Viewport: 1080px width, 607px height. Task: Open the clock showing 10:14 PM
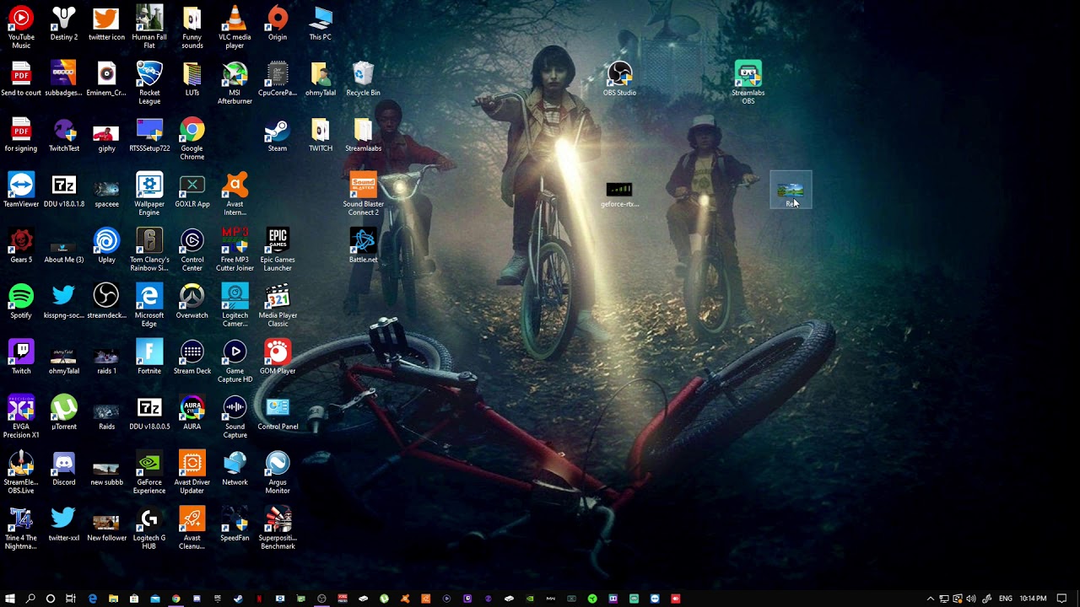pyautogui.click(x=1033, y=599)
